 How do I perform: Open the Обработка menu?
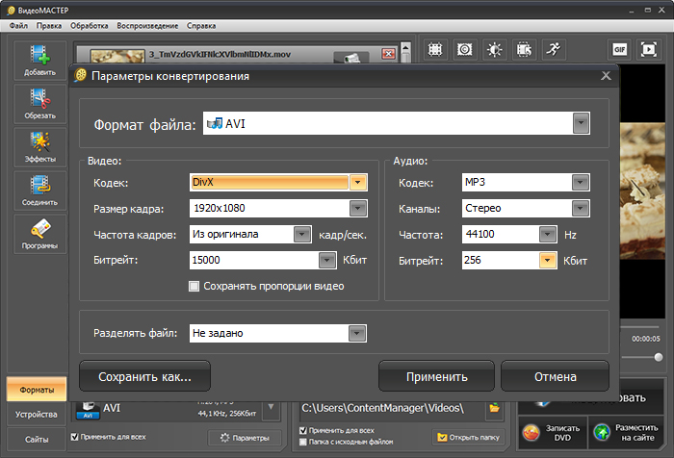pos(89,26)
